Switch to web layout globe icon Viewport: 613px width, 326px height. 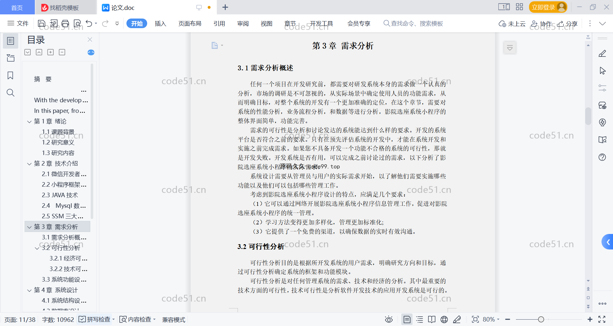point(444,319)
